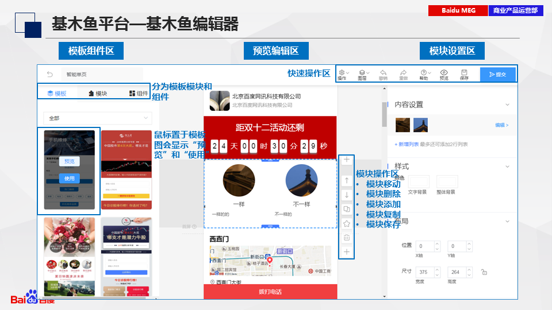Click 使用 on the phone repair template

click(70, 179)
